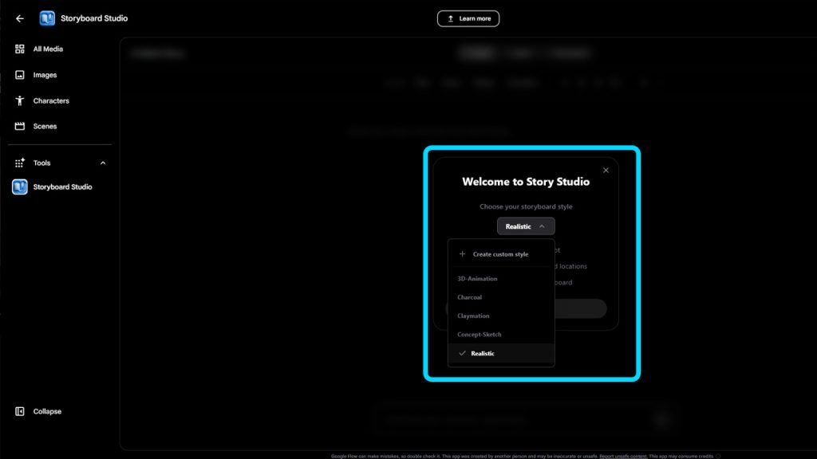The height and width of the screenshot is (459, 817).
Task: Select the 3D-Animation style
Action: (x=501, y=278)
